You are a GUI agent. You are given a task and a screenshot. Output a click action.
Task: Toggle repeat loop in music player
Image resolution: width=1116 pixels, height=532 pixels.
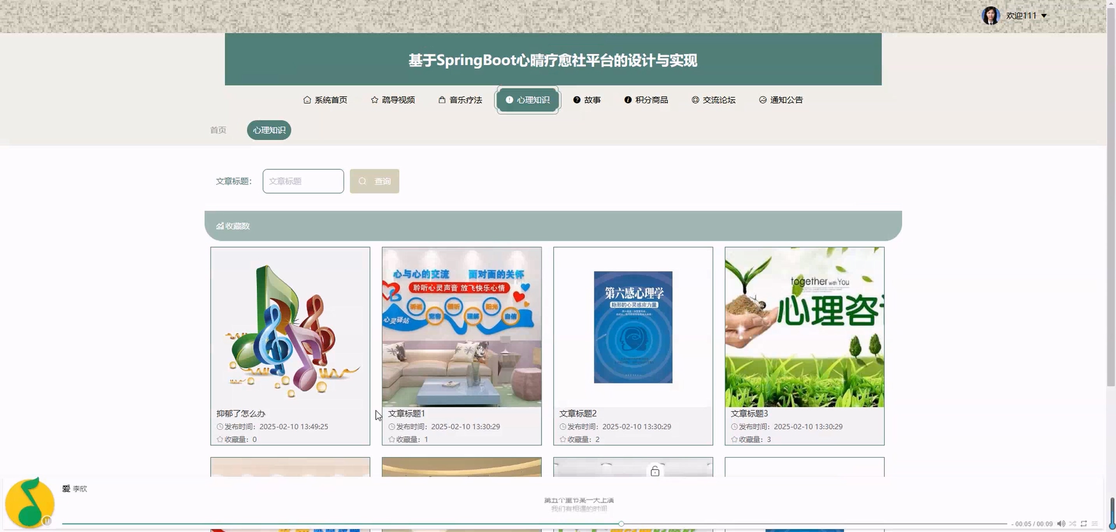1083,524
